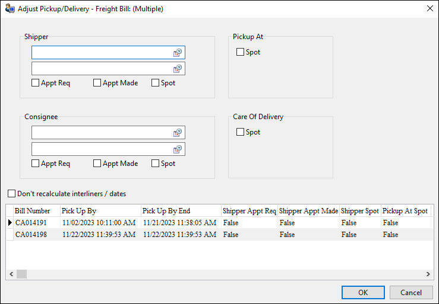Image resolution: width=439 pixels, height=304 pixels.
Task: Enable Don't recalculate interliners / dates
Action: pos(12,193)
